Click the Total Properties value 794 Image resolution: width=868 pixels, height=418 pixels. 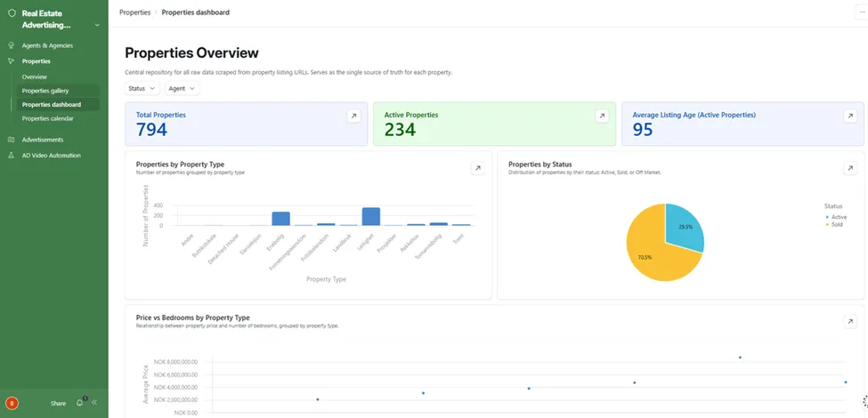[x=151, y=130]
